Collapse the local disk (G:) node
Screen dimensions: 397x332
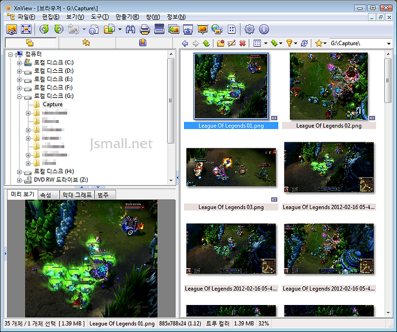point(19,97)
